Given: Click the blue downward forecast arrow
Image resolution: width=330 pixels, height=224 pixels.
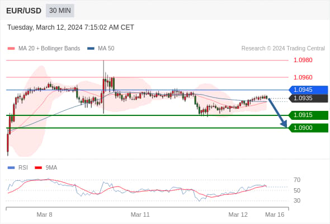Looking at the screenshot, I should (x=278, y=113).
